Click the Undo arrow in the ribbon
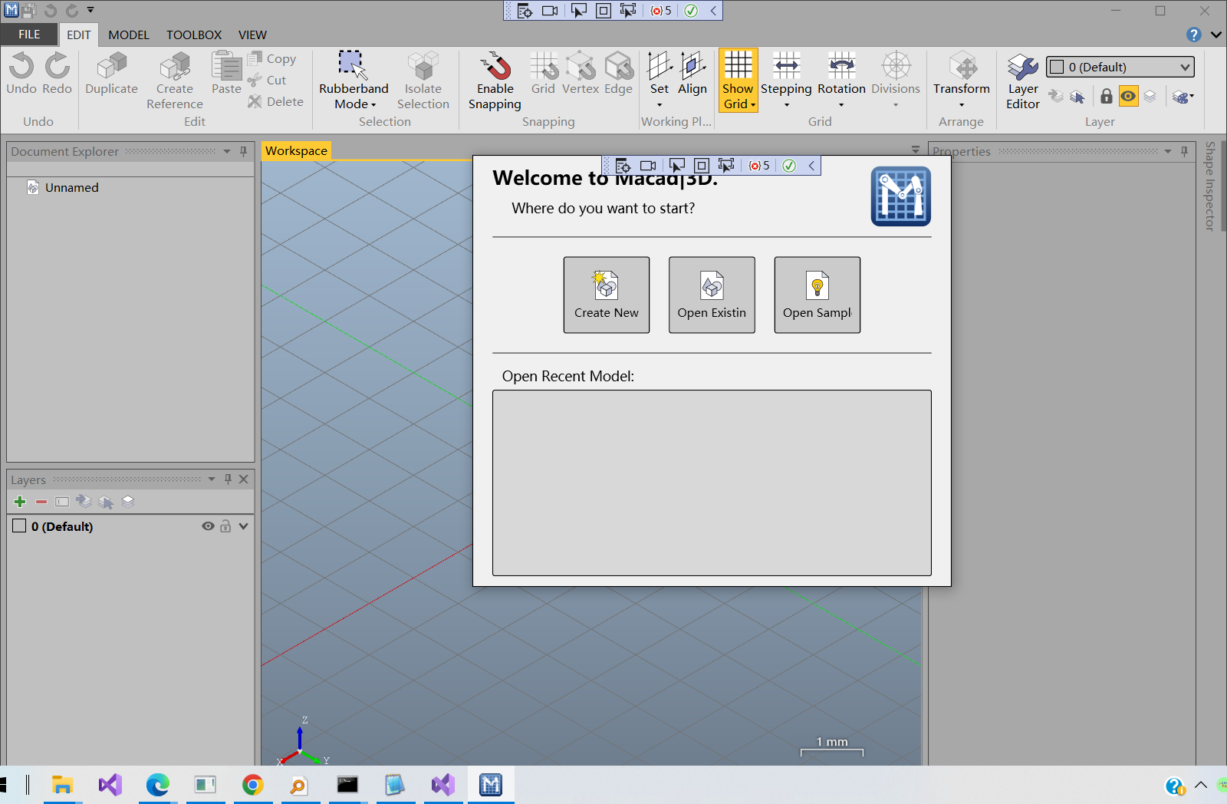 point(21,74)
